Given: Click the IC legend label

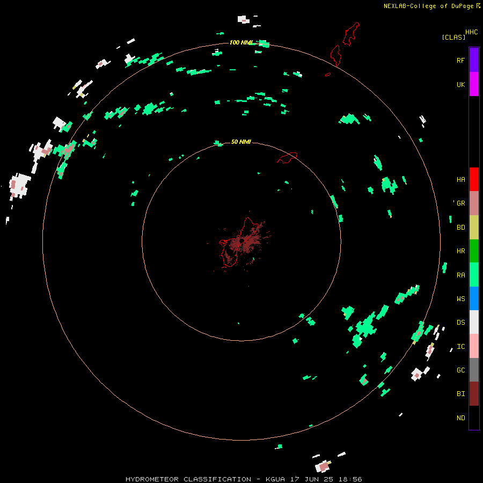Looking at the screenshot, I should pos(460,347).
